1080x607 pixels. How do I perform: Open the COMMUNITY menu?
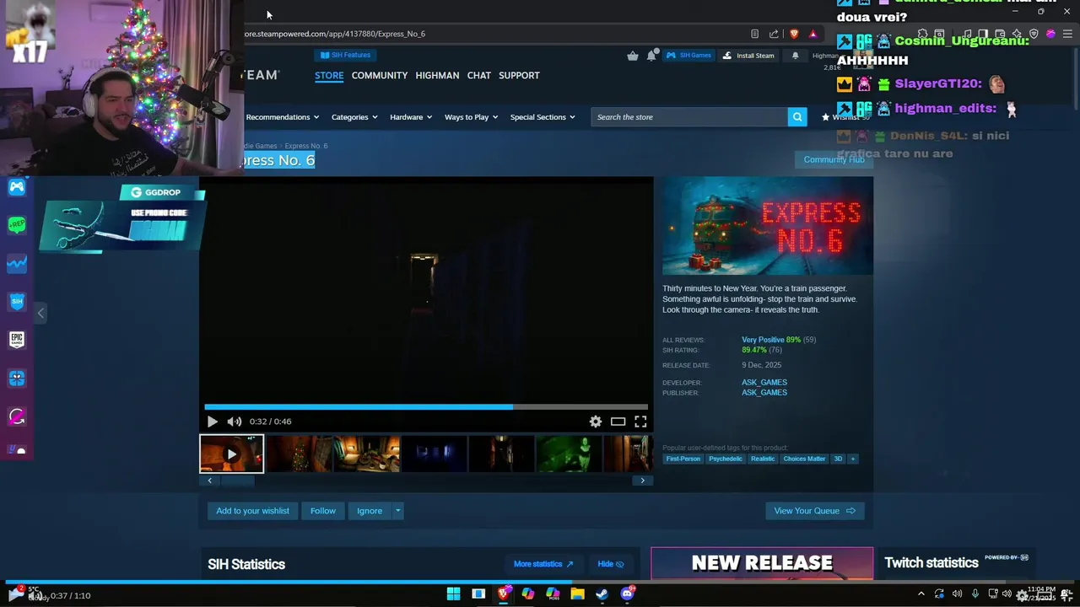point(380,75)
